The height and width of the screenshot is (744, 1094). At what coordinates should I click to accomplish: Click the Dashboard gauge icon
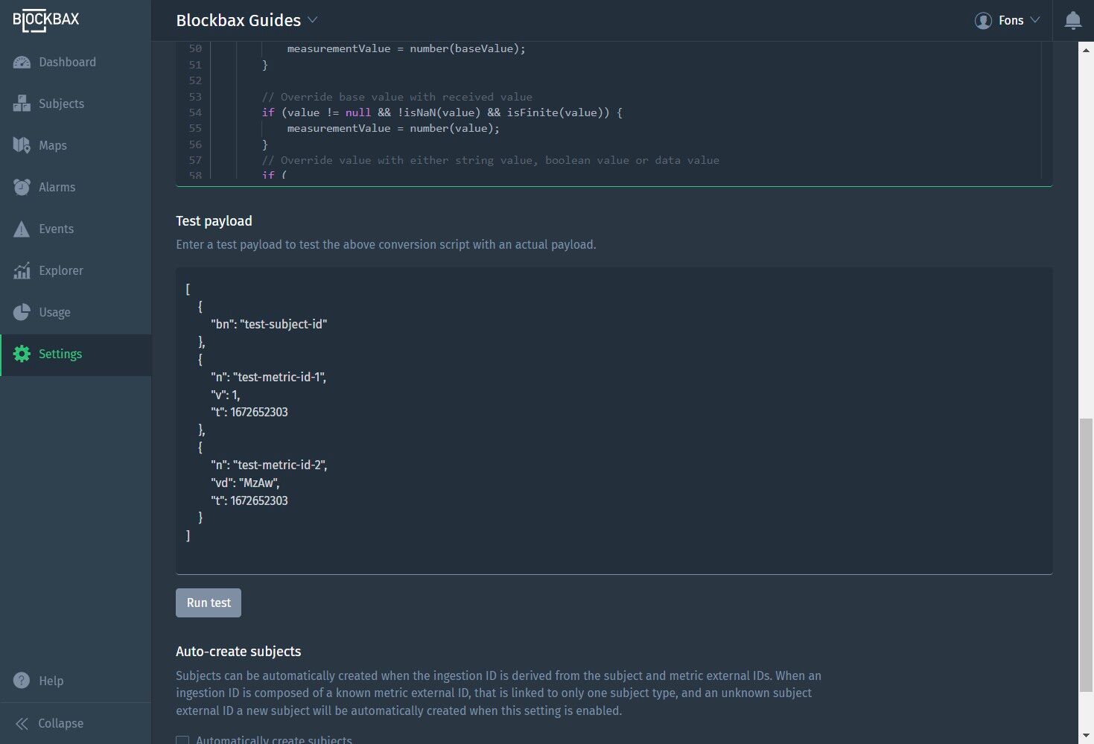[22, 63]
